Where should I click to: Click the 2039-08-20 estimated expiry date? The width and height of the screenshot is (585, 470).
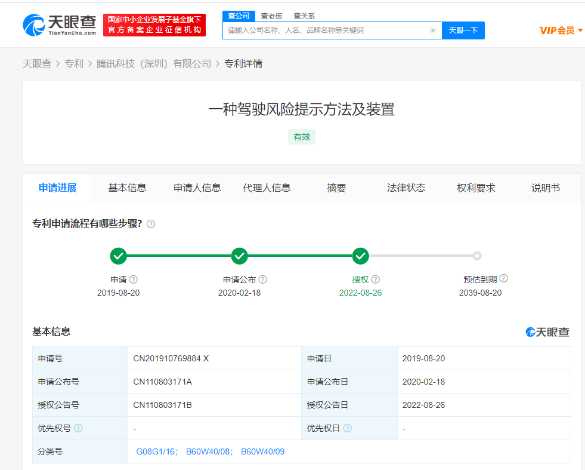pyautogui.click(x=480, y=293)
